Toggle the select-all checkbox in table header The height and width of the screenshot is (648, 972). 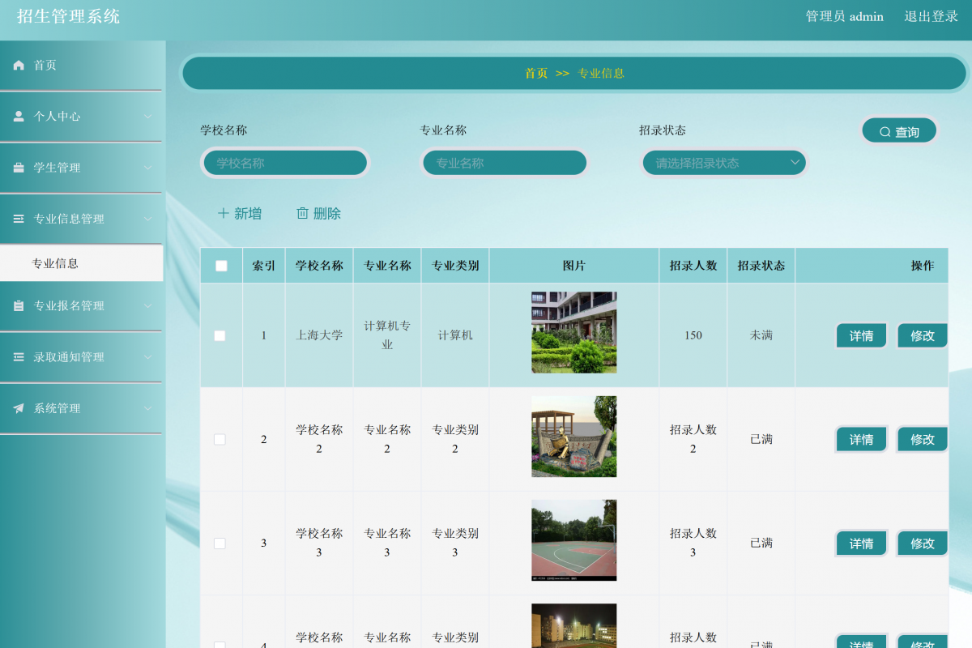tap(221, 265)
